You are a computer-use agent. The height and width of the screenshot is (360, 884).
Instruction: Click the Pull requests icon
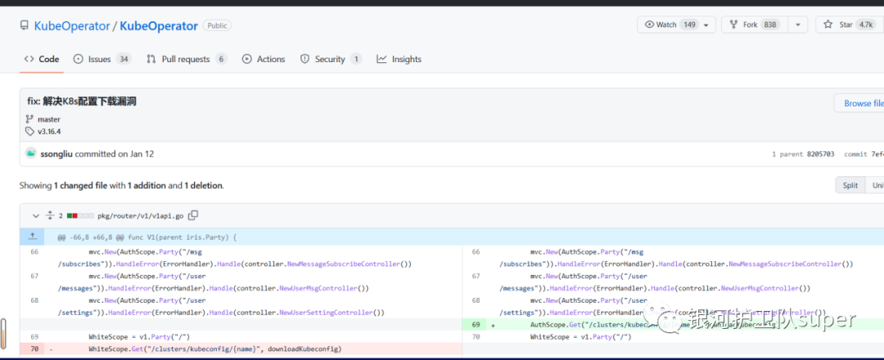[151, 59]
